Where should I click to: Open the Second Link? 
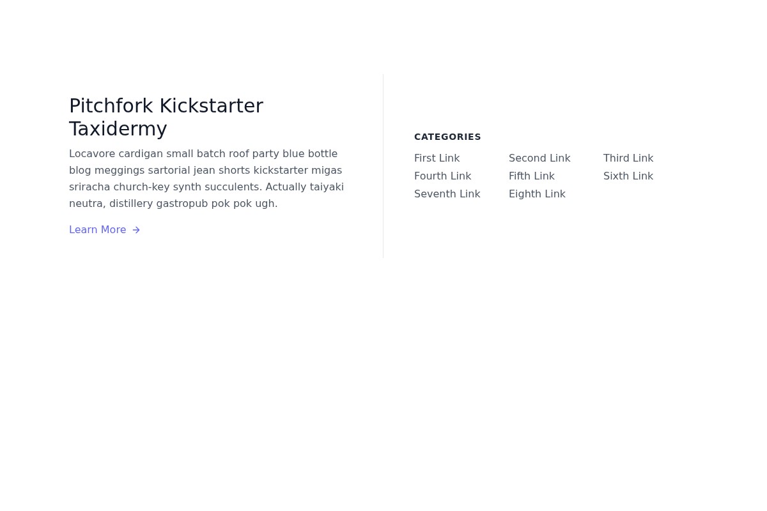click(x=539, y=158)
